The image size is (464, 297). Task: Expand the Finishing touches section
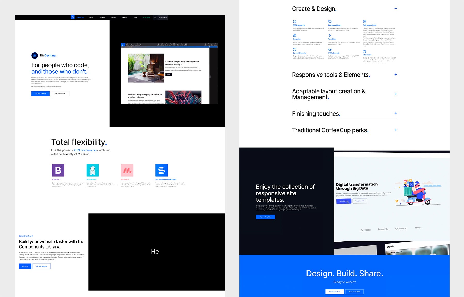point(396,113)
